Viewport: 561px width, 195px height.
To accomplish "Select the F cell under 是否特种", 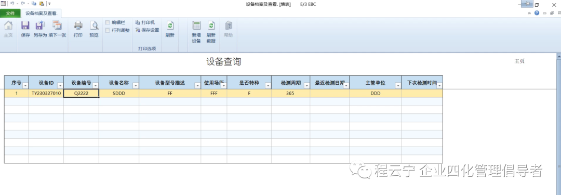I will 249,93.
